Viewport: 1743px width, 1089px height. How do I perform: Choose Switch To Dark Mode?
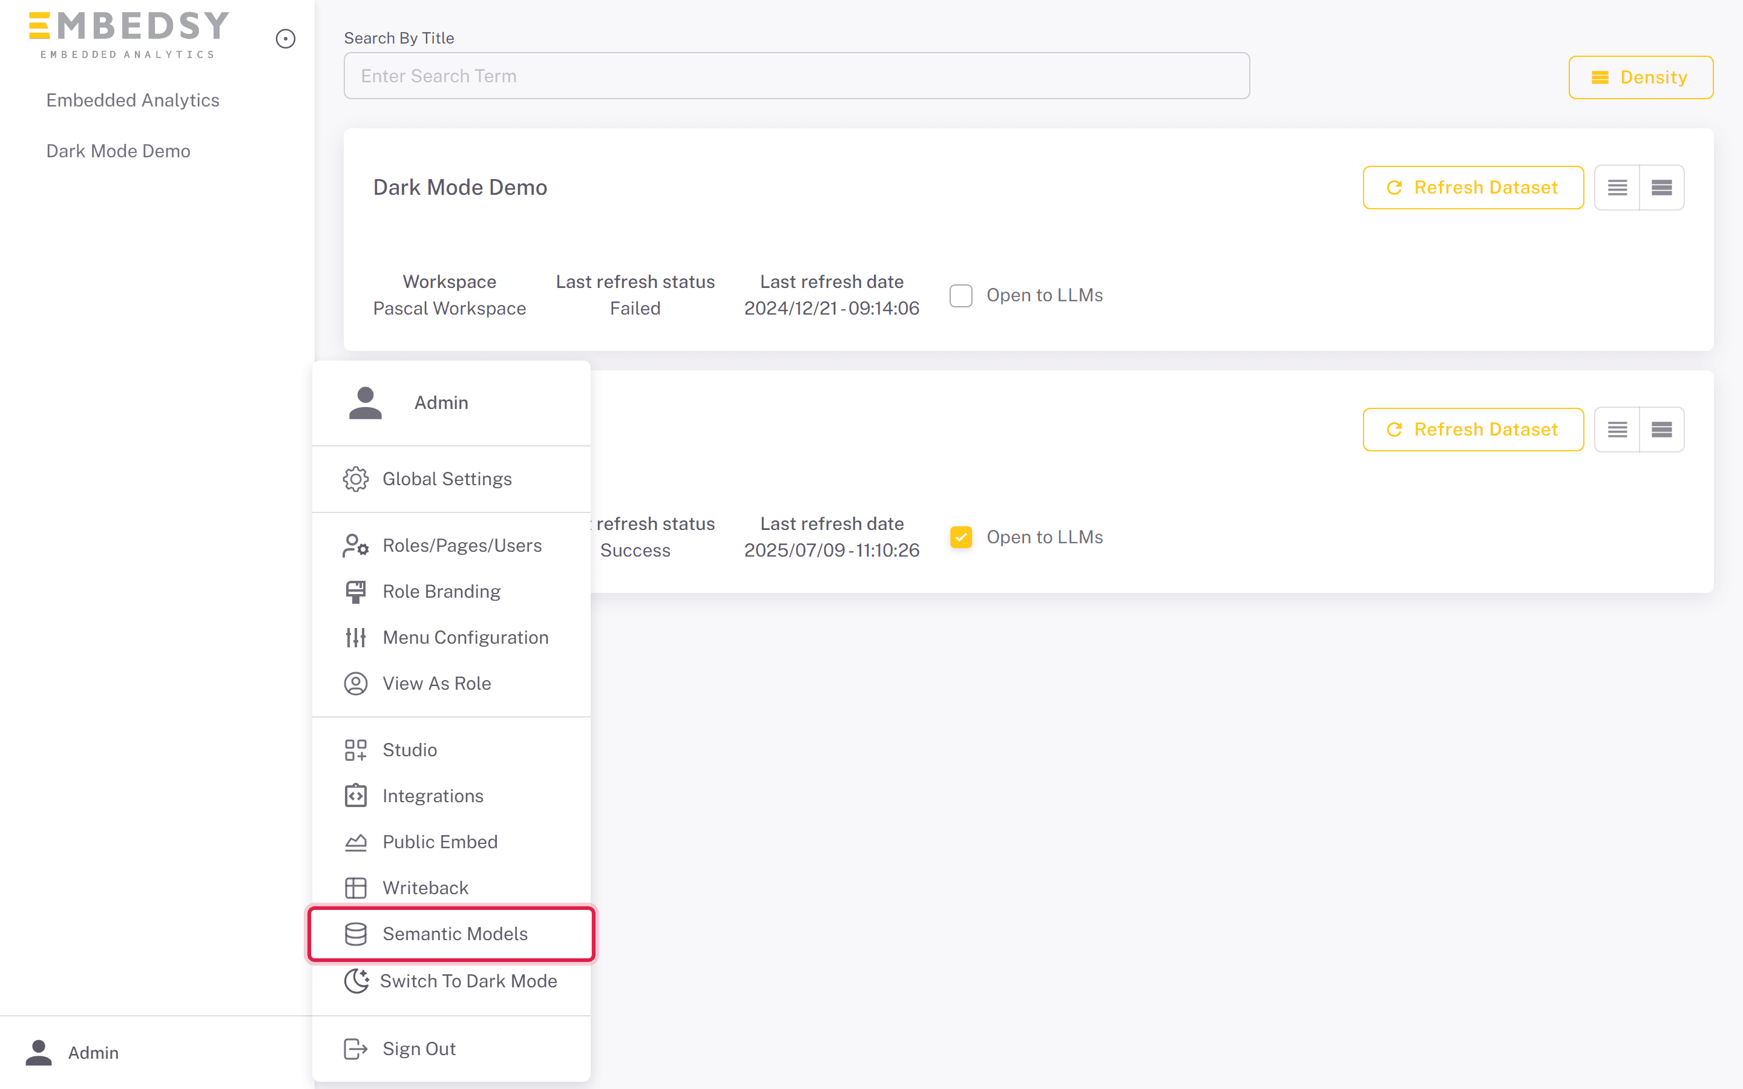coord(451,981)
